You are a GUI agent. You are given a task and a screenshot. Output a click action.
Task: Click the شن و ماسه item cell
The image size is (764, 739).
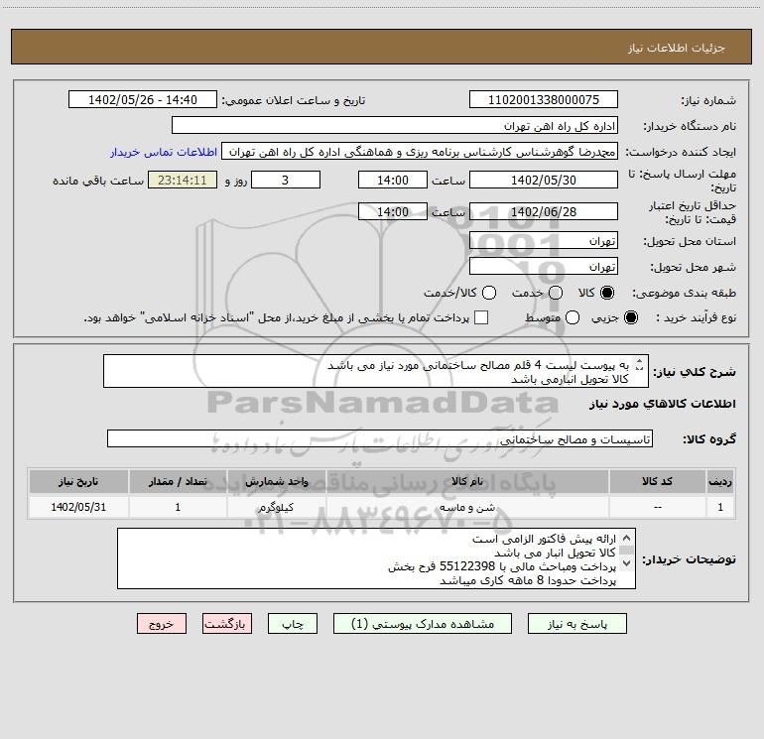pyautogui.click(x=466, y=507)
